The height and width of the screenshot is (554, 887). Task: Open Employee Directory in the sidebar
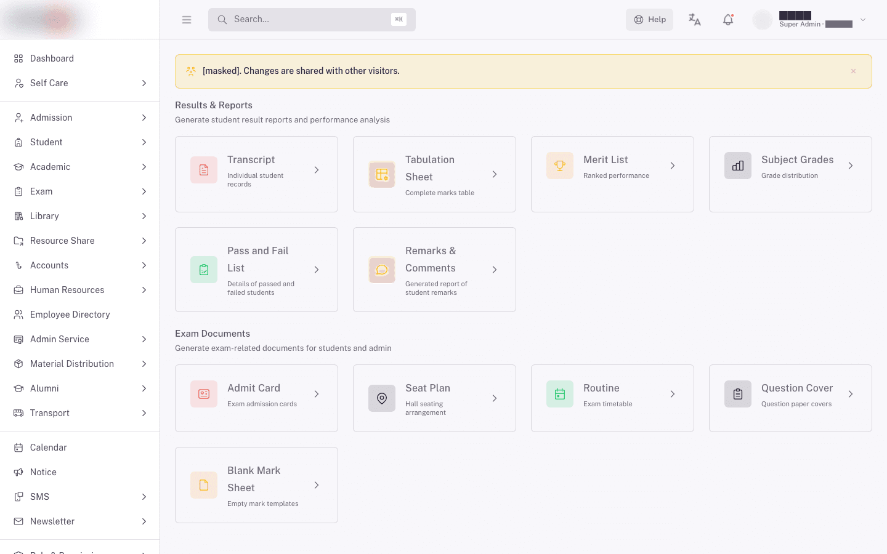(80, 315)
